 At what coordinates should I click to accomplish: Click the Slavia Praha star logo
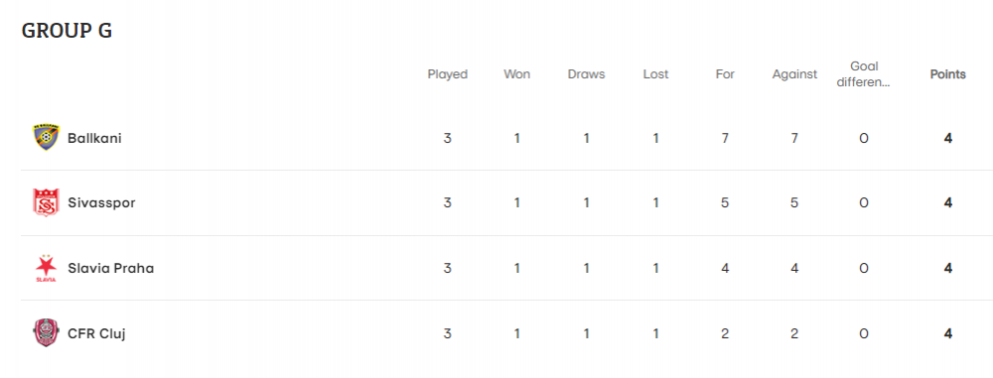46,268
